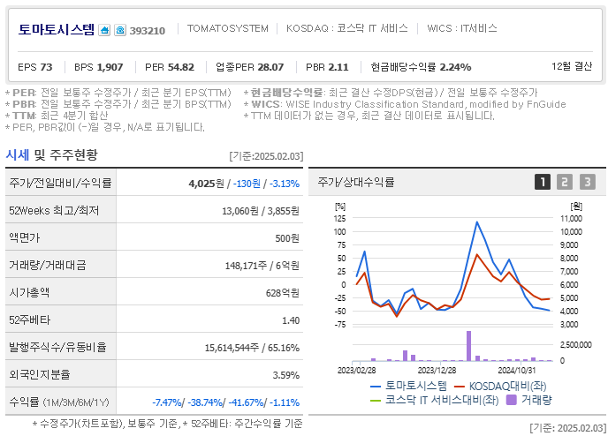This screenshot has width=608, height=436.
Task: Click the tallest purple volume bar
Action: coord(468,346)
